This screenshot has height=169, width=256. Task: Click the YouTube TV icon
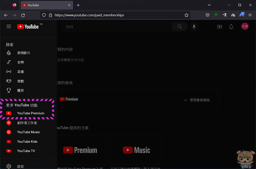tap(9, 151)
